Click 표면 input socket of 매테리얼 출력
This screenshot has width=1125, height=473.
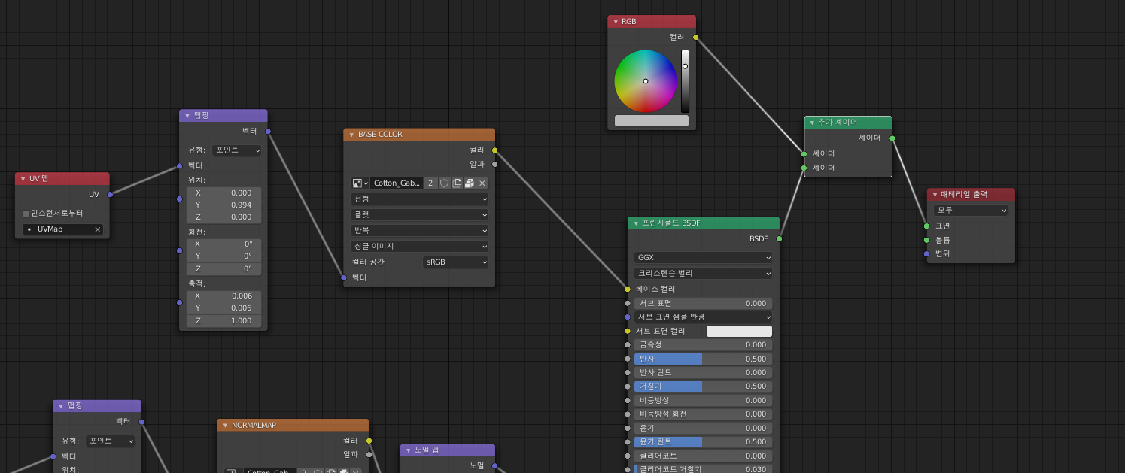click(926, 226)
